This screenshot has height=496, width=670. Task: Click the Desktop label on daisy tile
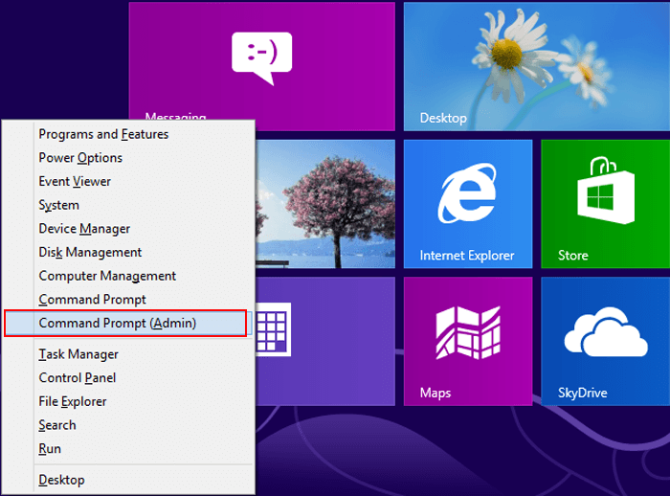pos(443,118)
